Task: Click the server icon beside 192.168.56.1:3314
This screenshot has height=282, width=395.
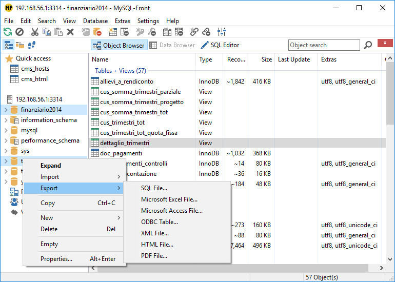Action: [10, 99]
